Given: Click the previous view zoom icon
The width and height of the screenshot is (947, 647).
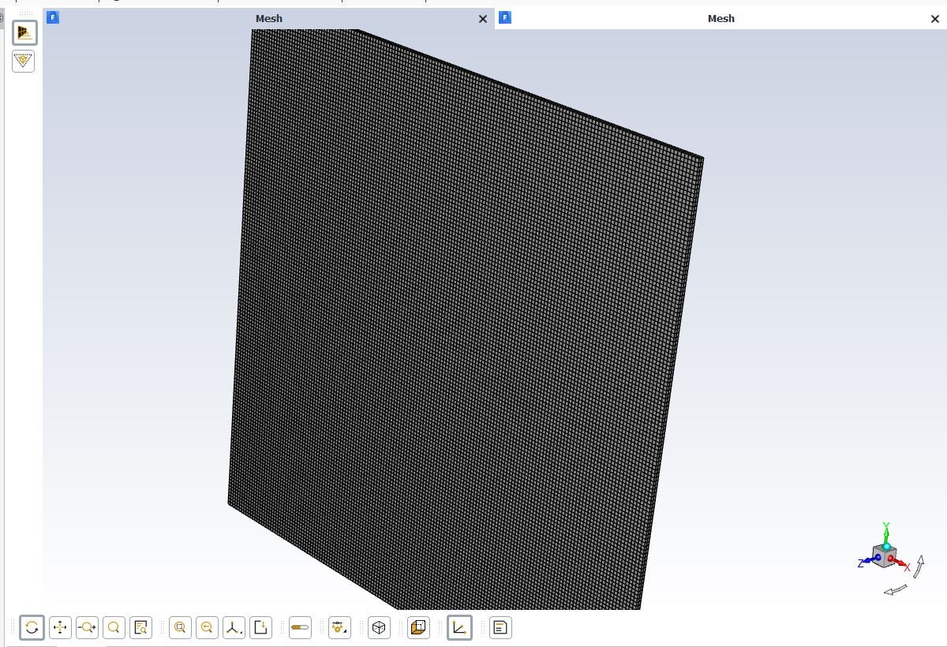Looking at the screenshot, I should (x=207, y=628).
